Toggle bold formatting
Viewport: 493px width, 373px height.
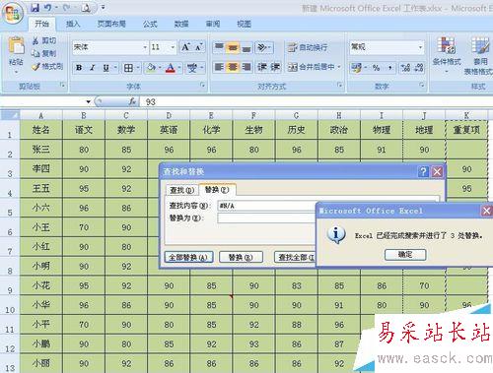(x=79, y=68)
